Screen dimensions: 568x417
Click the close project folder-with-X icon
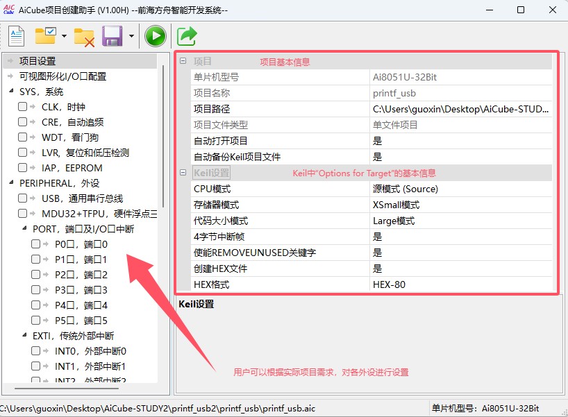point(84,37)
